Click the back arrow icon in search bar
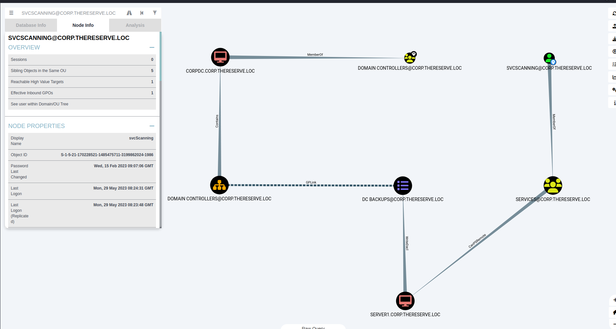This screenshot has width=616, height=329. [142, 13]
